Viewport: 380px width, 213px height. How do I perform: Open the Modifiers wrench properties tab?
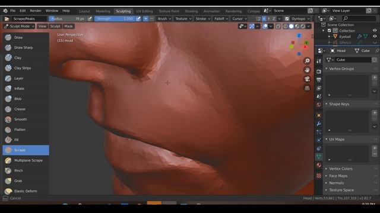[x=319, y=124]
